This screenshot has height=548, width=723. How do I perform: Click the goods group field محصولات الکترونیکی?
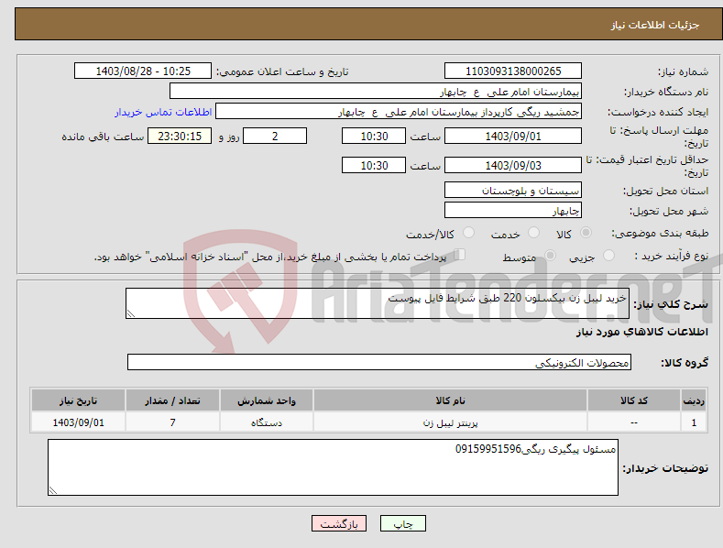click(379, 363)
